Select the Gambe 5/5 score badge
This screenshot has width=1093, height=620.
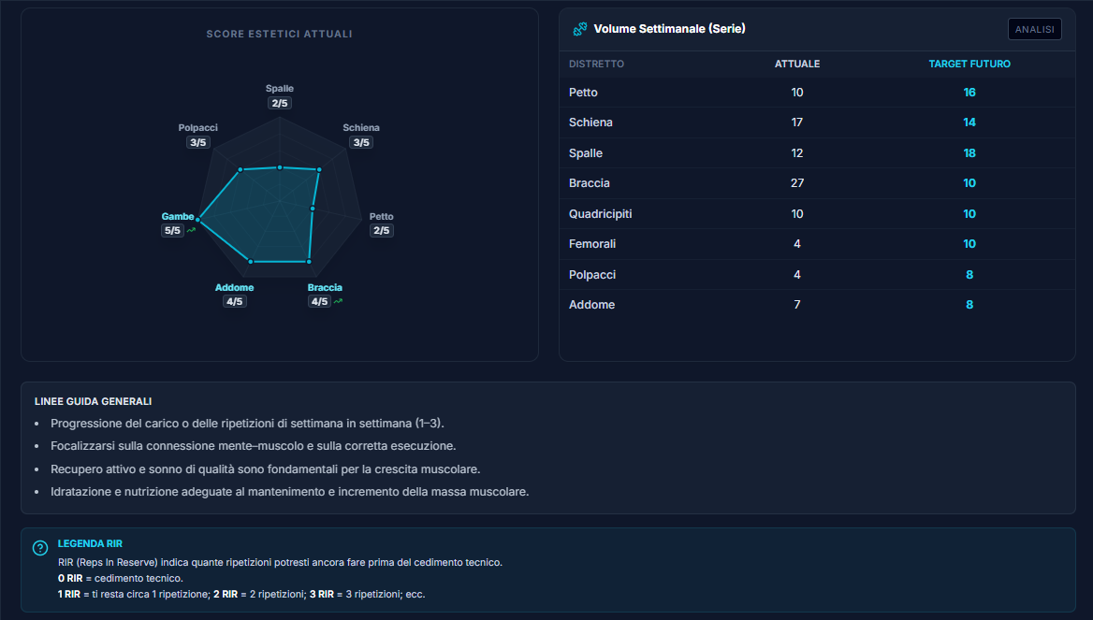click(x=172, y=228)
